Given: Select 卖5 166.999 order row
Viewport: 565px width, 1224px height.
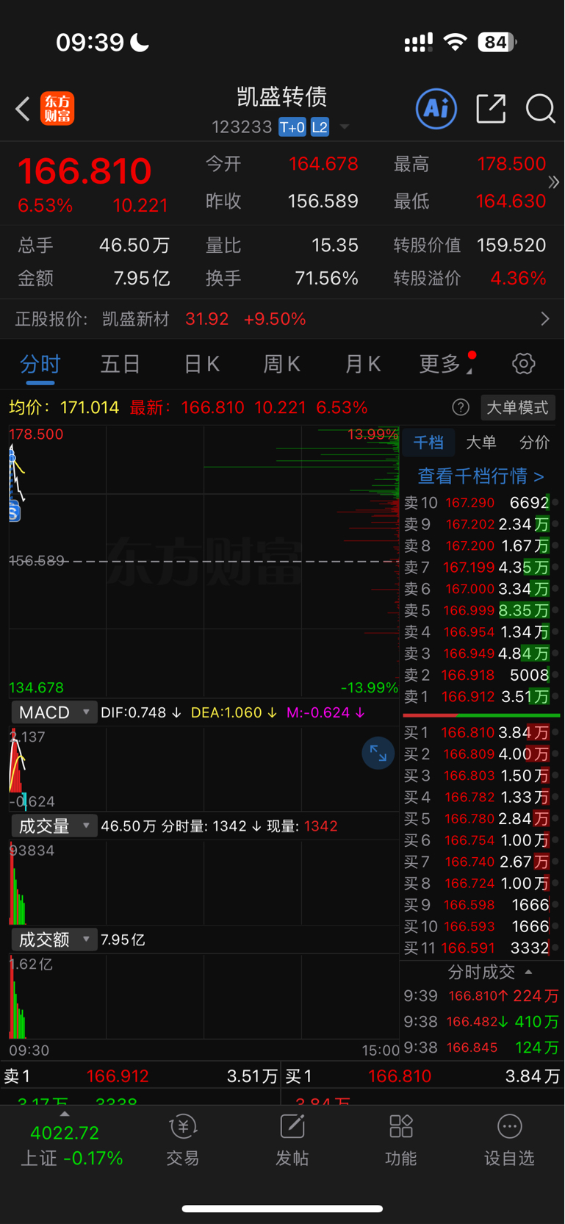Looking at the screenshot, I should pos(481,610).
